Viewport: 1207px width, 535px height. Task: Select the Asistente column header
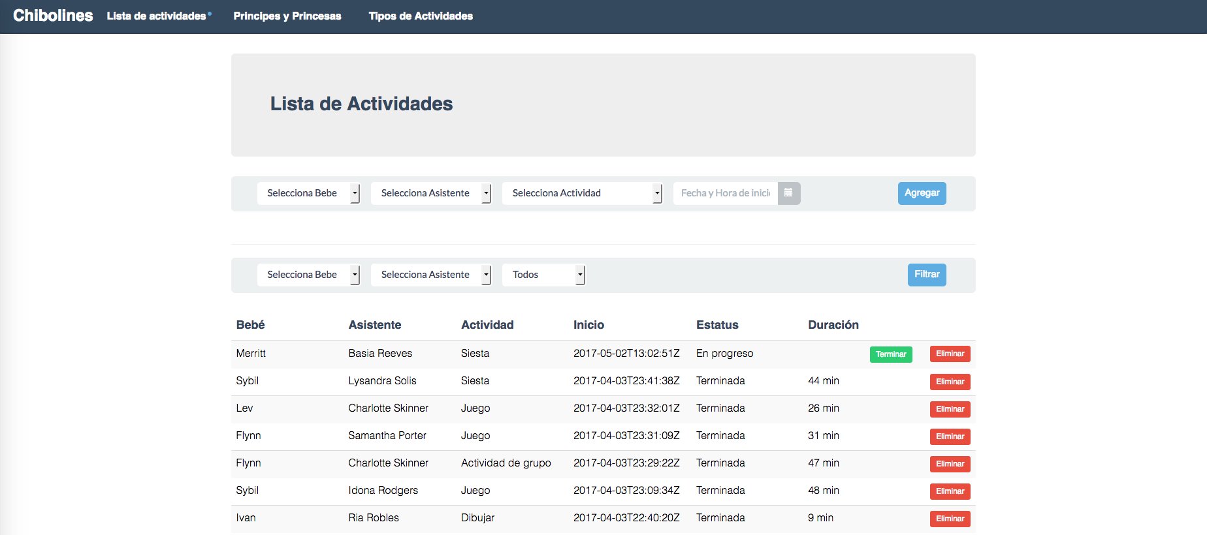tap(375, 325)
